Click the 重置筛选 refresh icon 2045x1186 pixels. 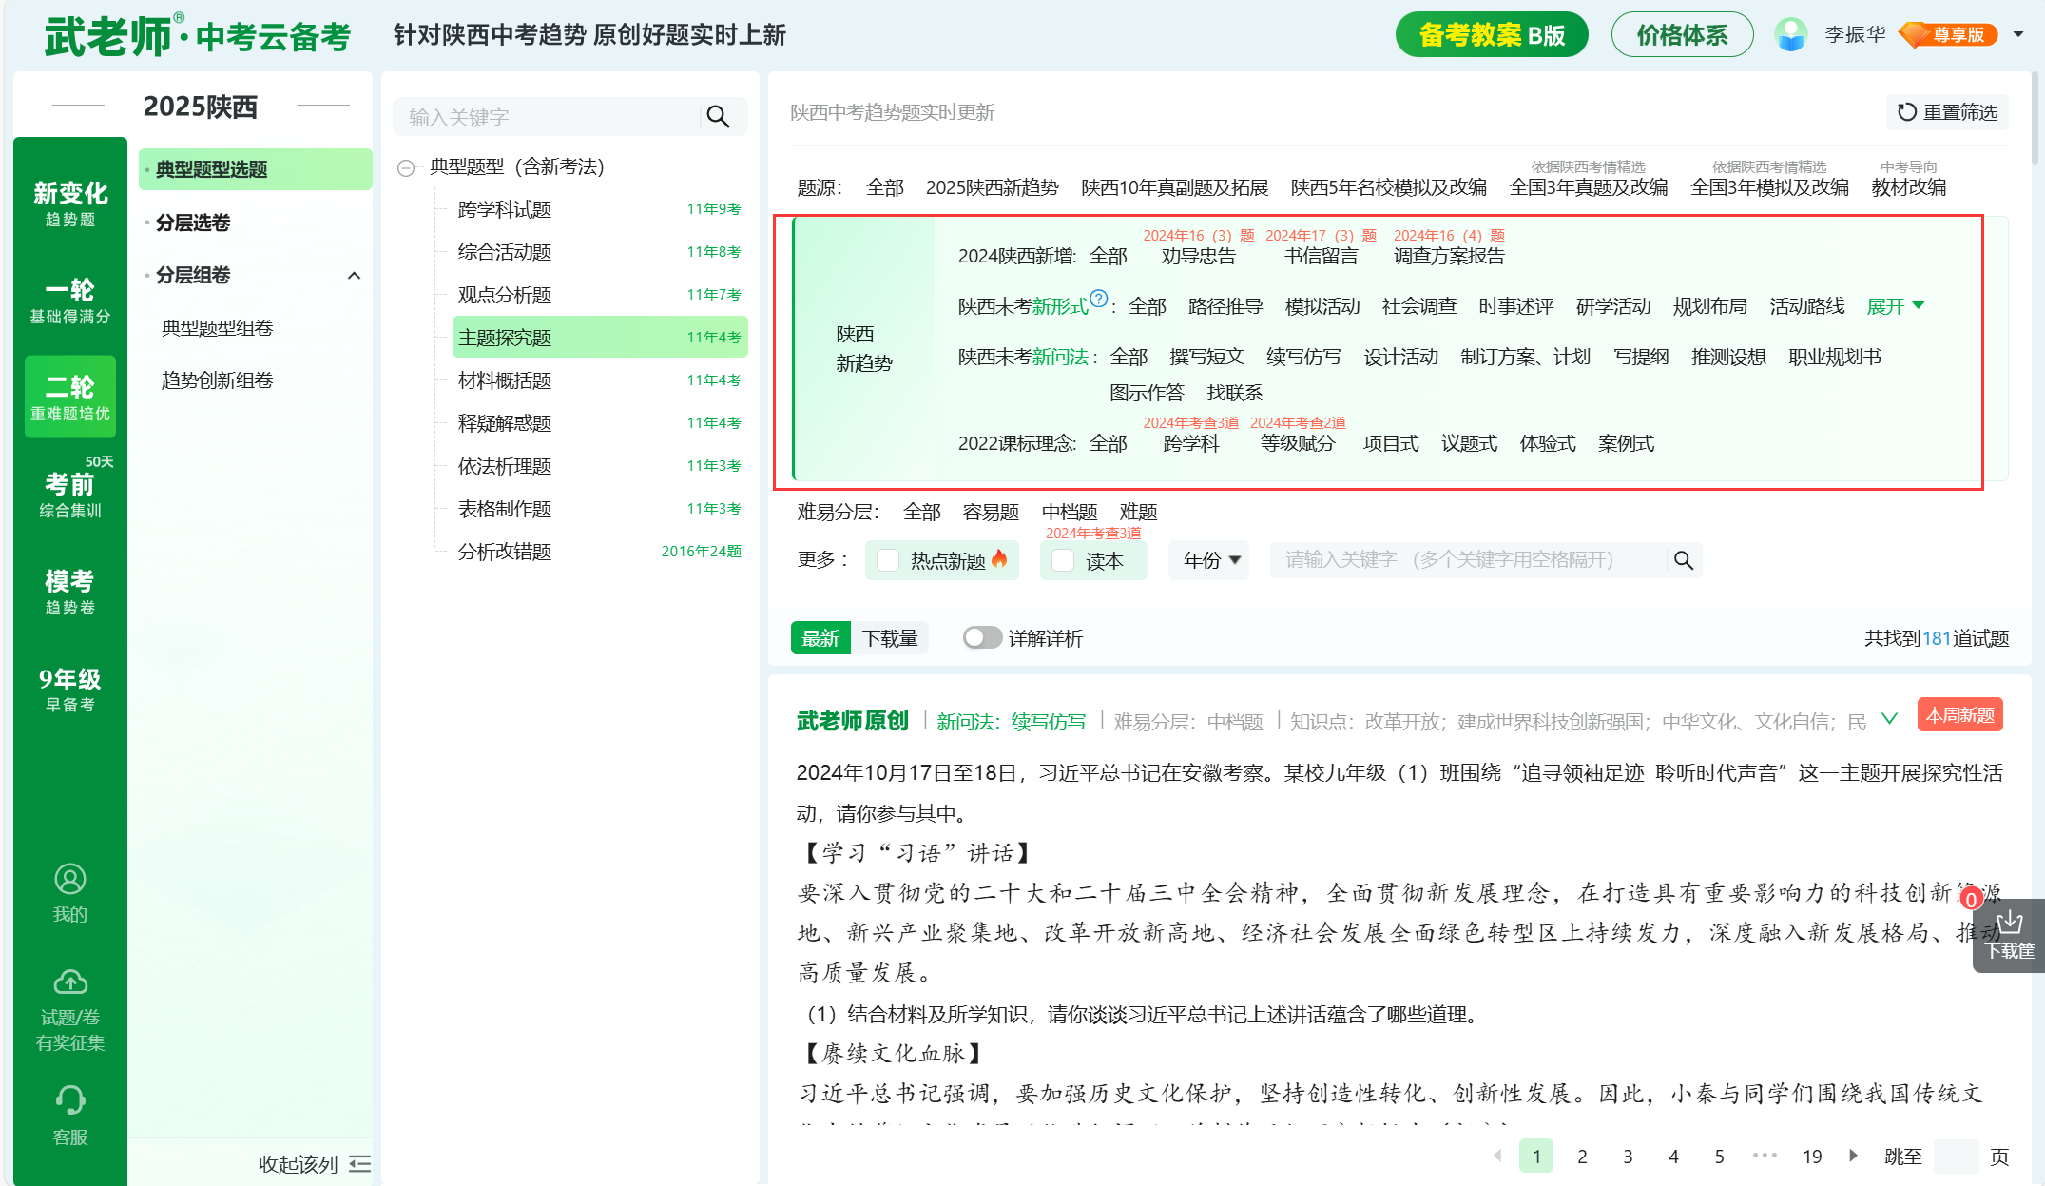click(1906, 112)
